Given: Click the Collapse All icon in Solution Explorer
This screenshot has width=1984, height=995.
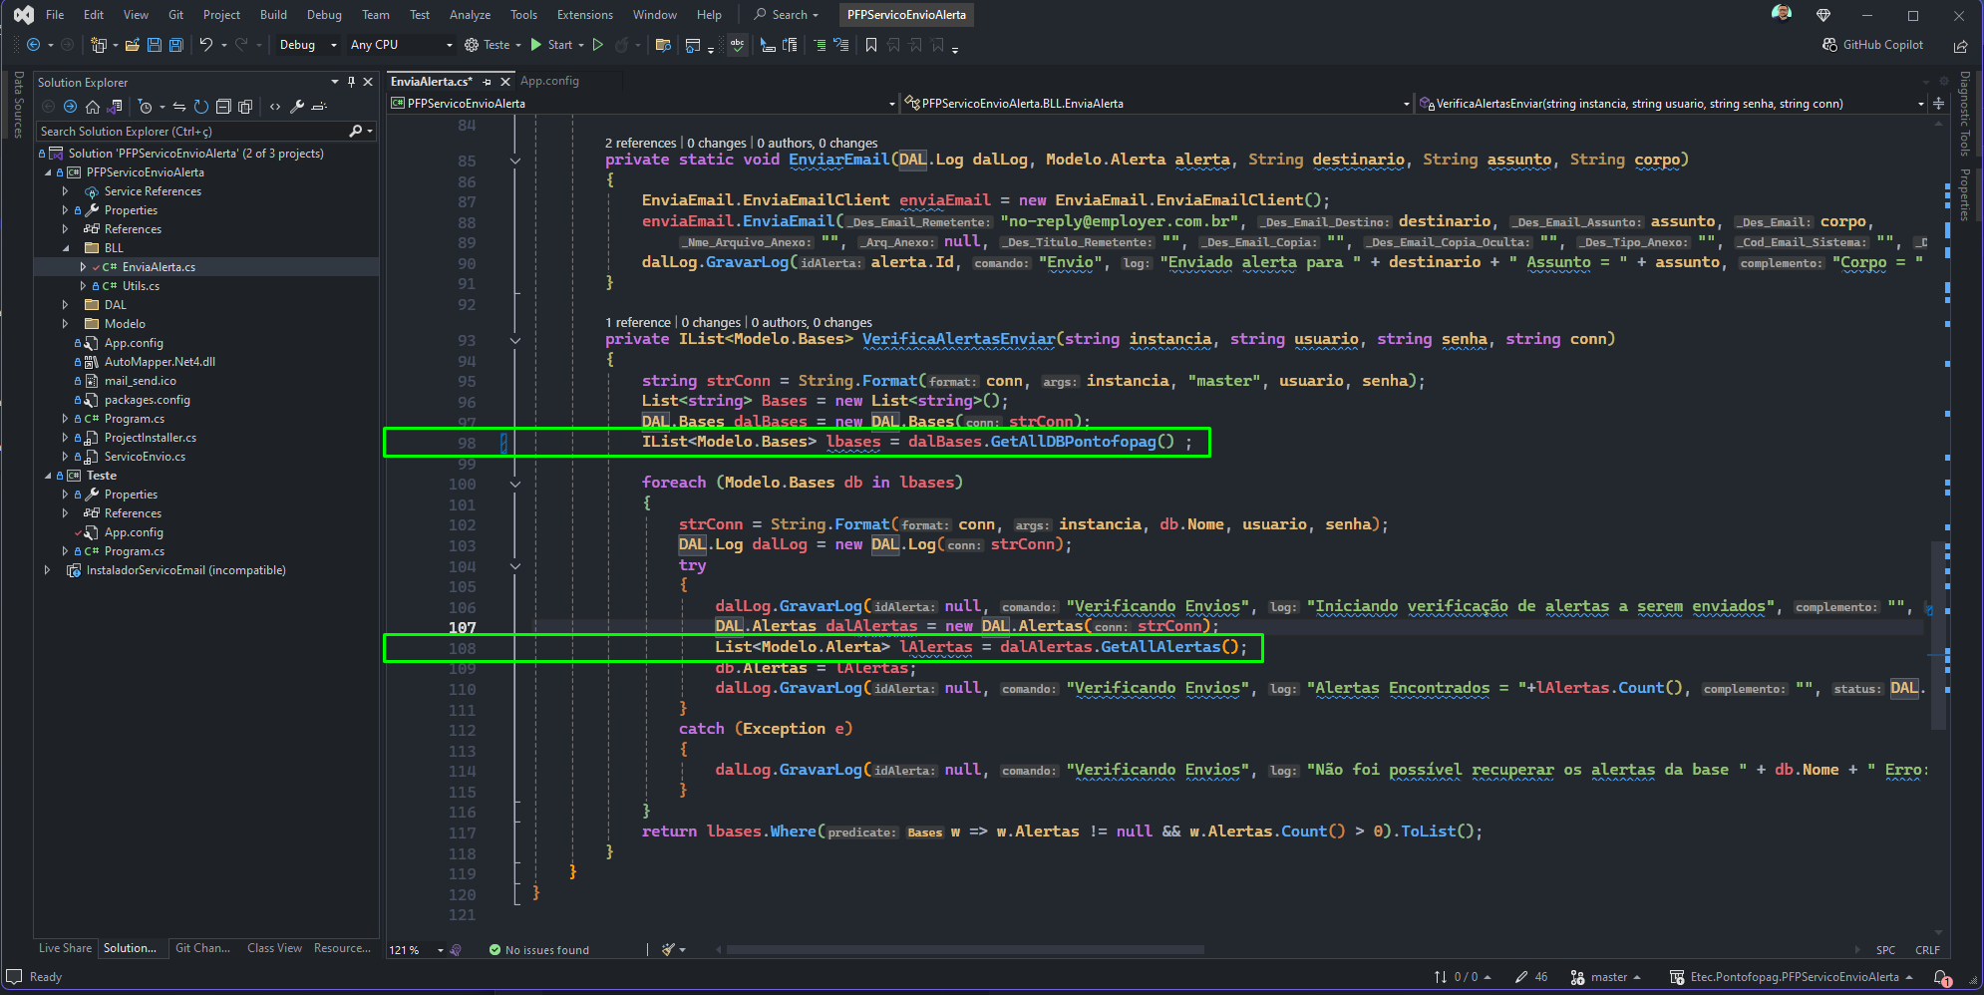Looking at the screenshot, I should pos(223,107).
